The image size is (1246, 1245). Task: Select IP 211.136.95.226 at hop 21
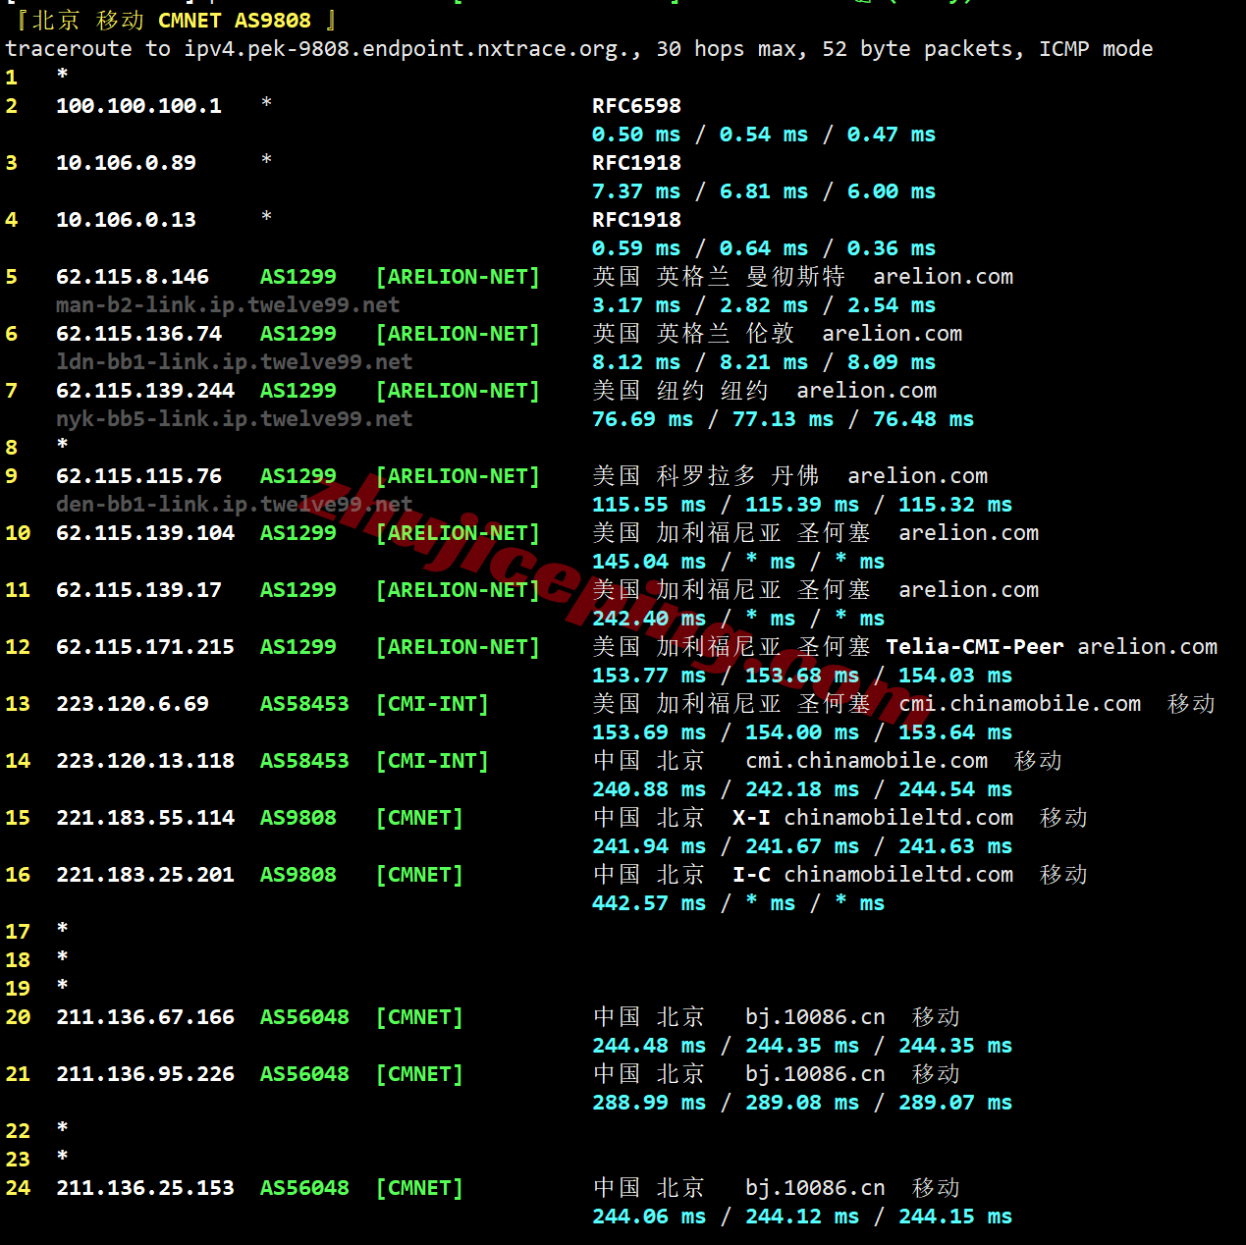click(x=145, y=1074)
